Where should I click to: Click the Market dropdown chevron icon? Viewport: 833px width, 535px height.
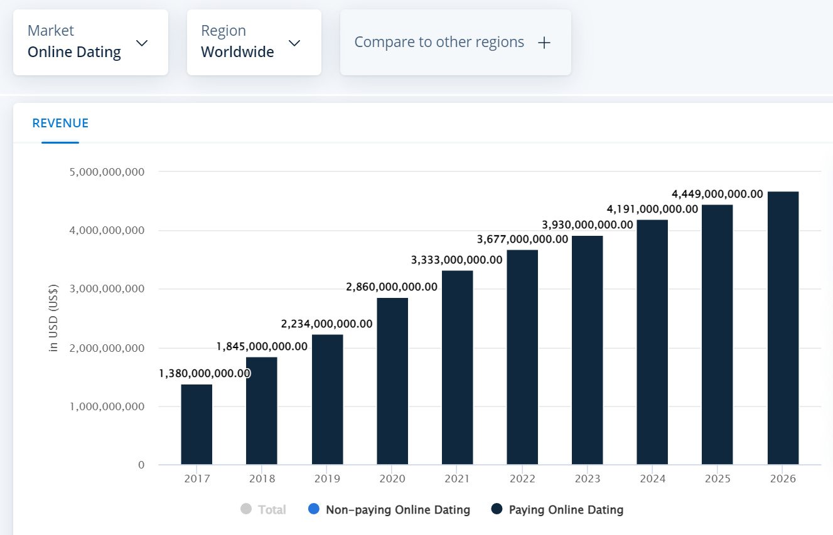[142, 43]
